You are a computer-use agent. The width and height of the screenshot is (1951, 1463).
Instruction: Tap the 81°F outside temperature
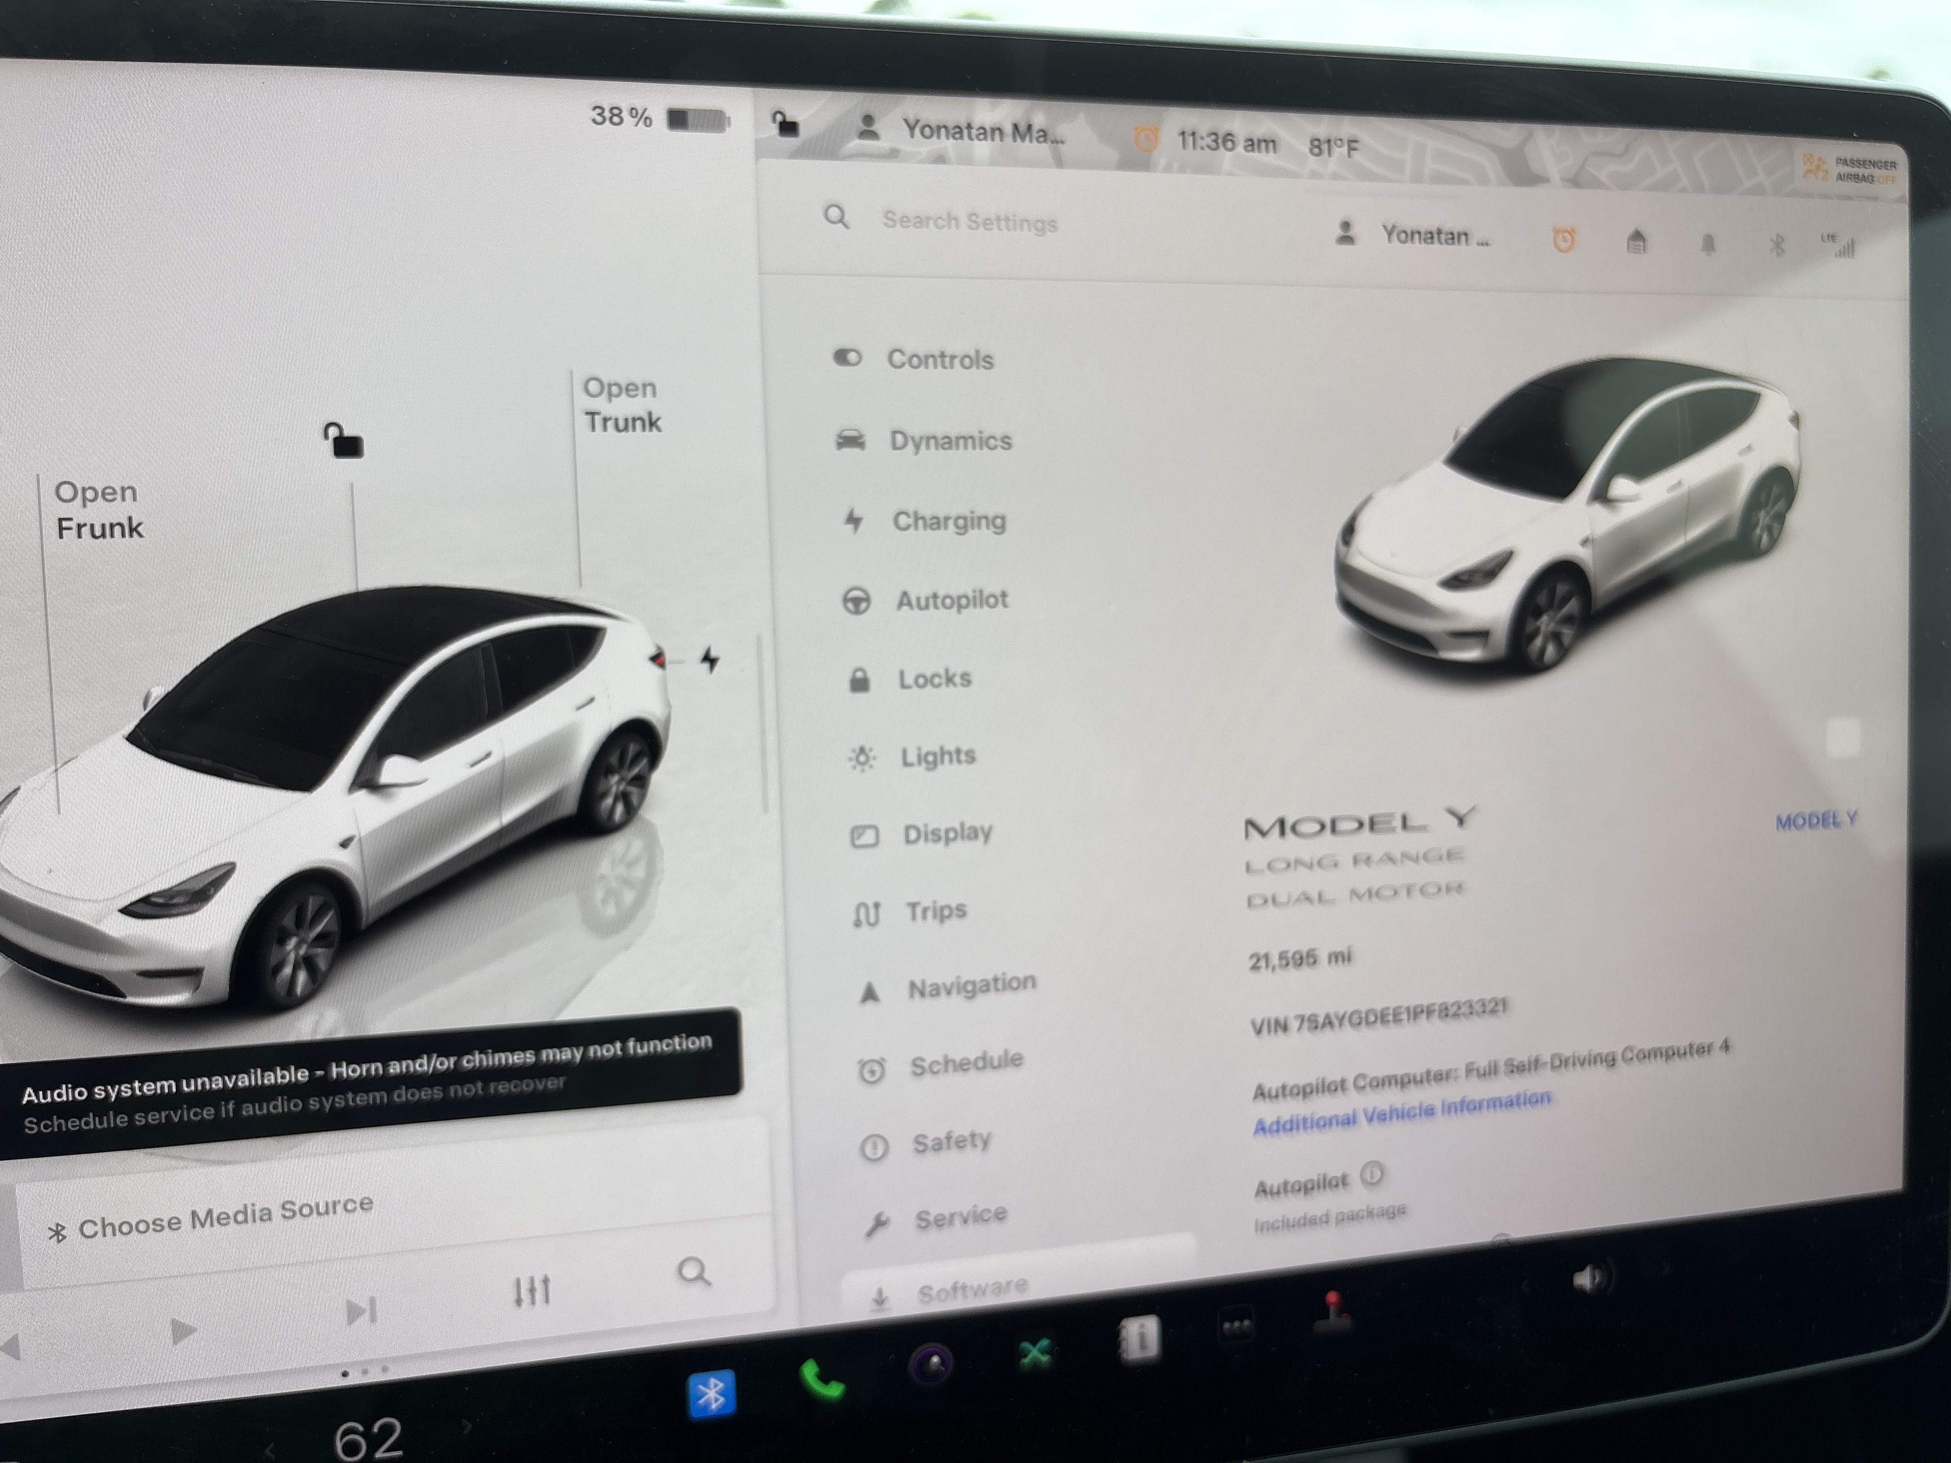point(1333,147)
